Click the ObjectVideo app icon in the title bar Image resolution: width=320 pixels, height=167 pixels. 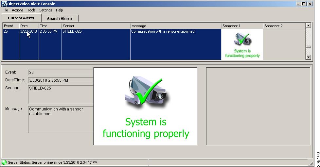click(x=4, y=4)
